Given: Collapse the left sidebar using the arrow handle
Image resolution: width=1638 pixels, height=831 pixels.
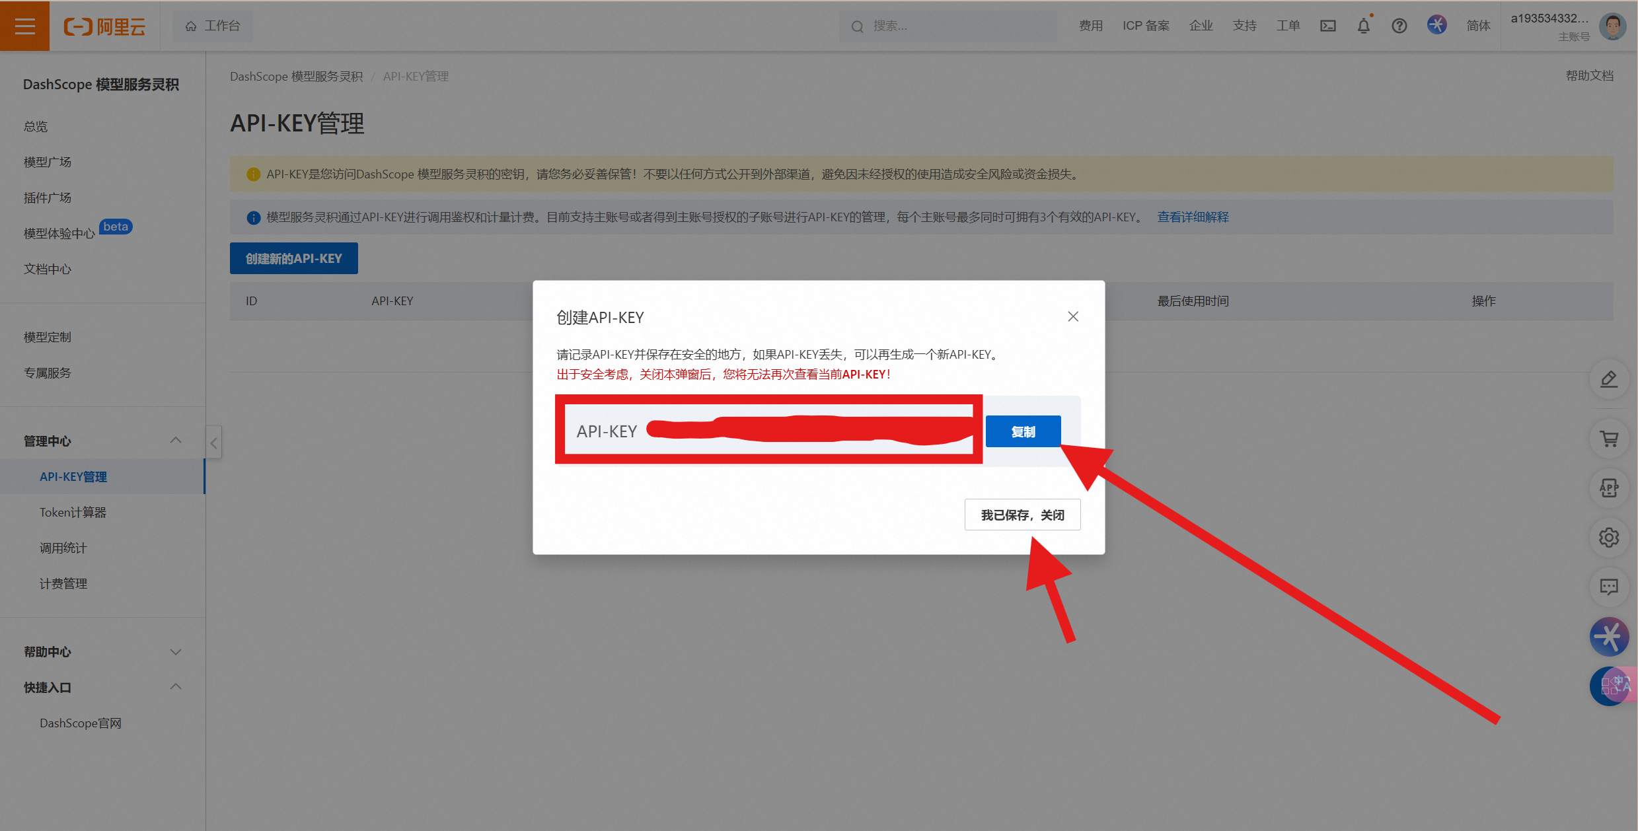Looking at the screenshot, I should pos(213,443).
